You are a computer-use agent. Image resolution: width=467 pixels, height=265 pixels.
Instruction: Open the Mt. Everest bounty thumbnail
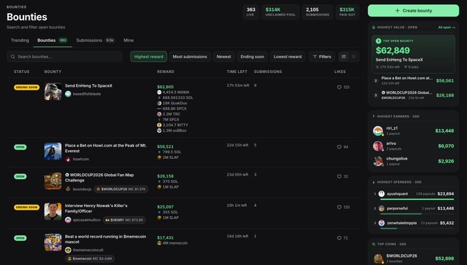53,151
